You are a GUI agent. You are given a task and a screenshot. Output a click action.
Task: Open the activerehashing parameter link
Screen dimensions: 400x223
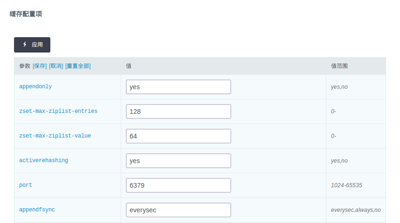(x=43, y=160)
